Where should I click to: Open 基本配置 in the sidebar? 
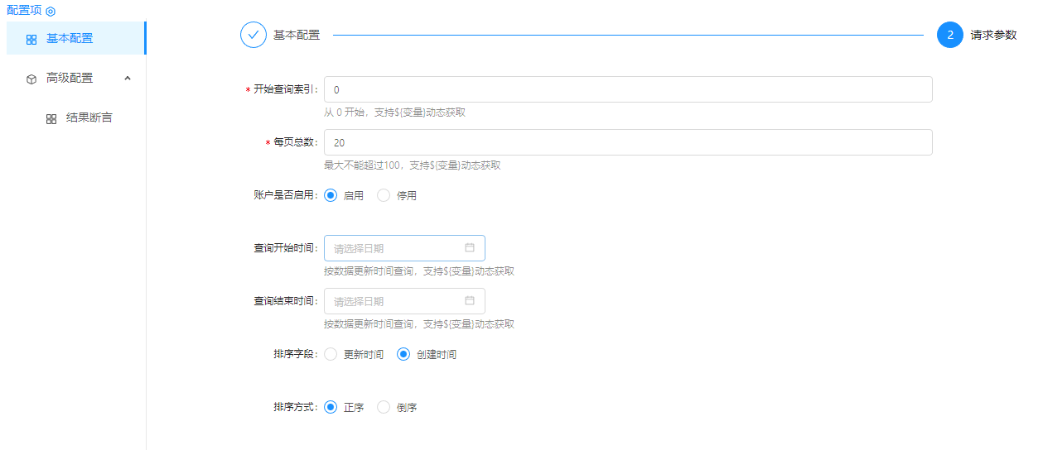pos(70,38)
